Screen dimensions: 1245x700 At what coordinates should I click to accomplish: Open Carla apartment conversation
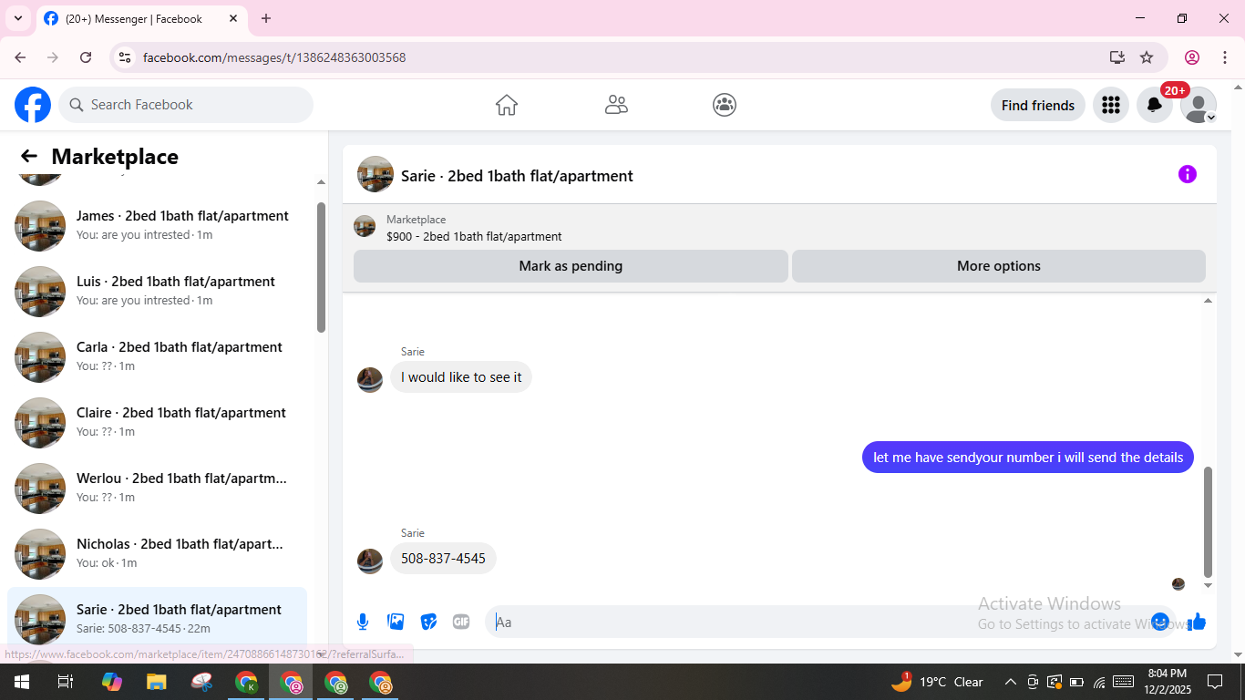click(x=157, y=356)
